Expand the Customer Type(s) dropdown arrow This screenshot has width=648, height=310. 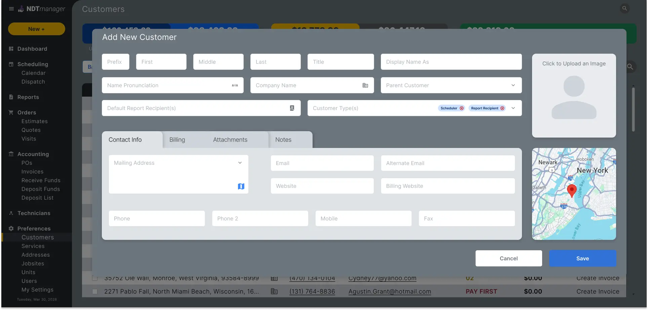pos(513,108)
